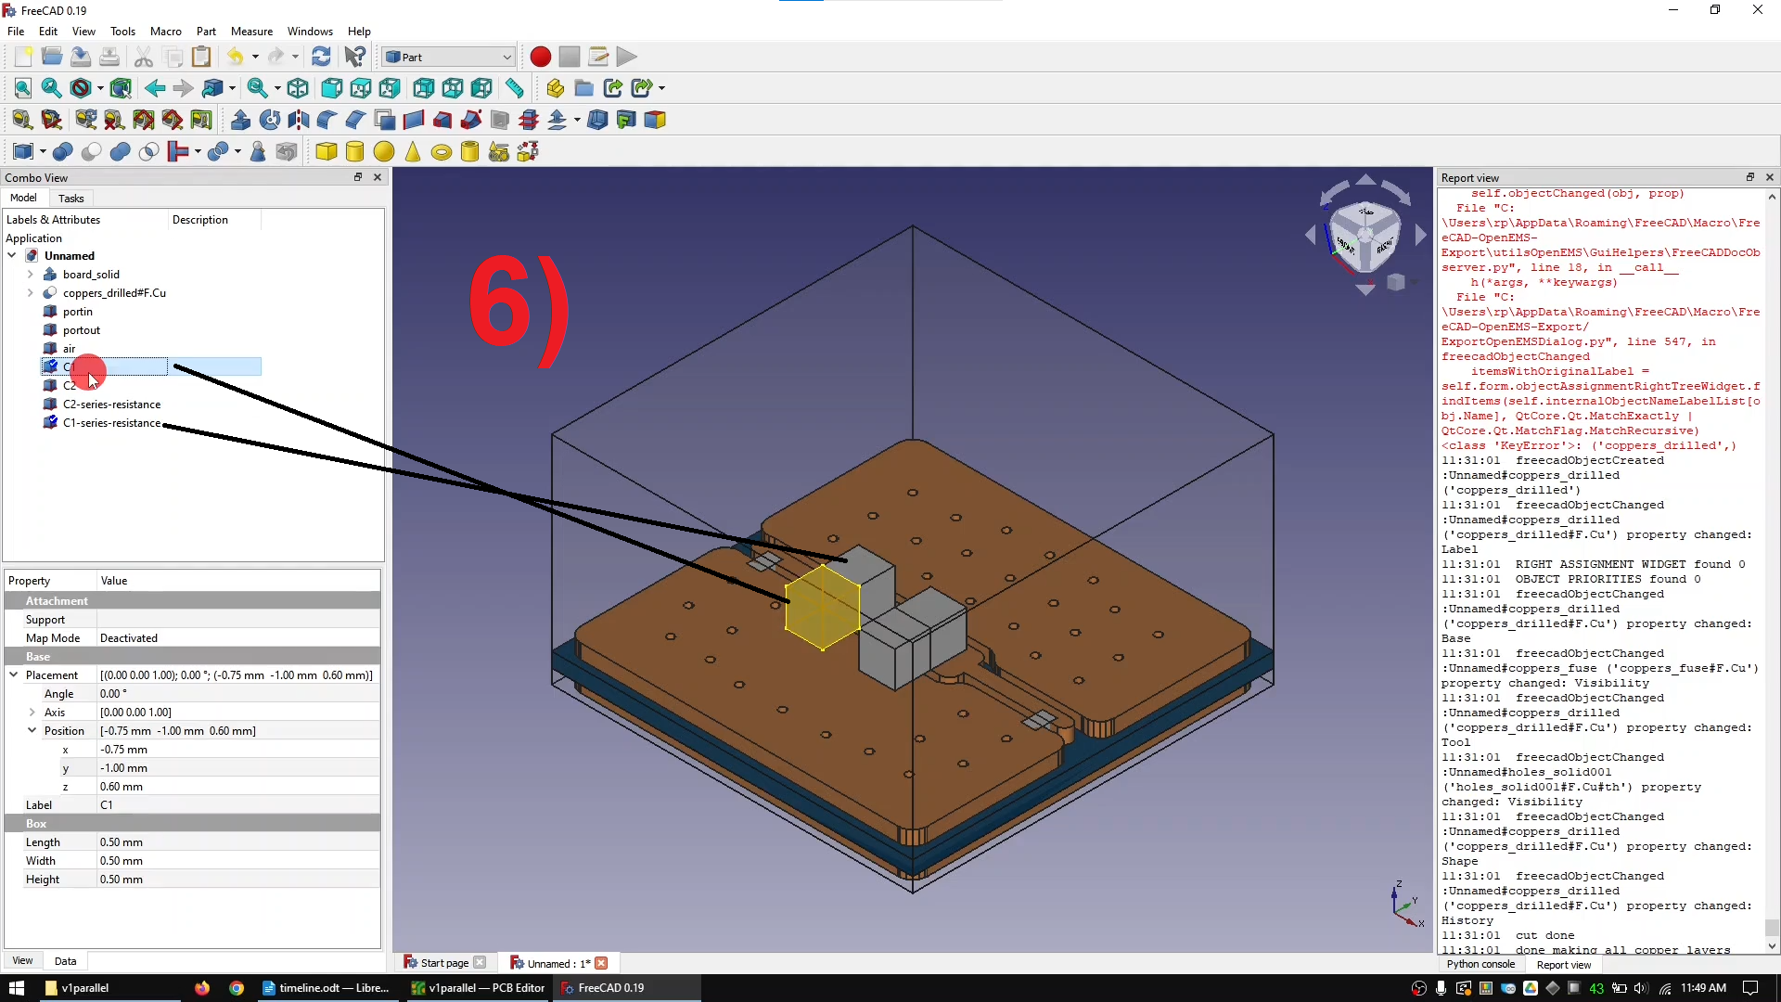
Task: Collapse the Position property group
Action: pyautogui.click(x=31, y=730)
